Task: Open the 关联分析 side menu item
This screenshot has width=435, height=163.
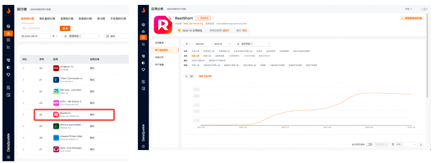Action: [159, 57]
